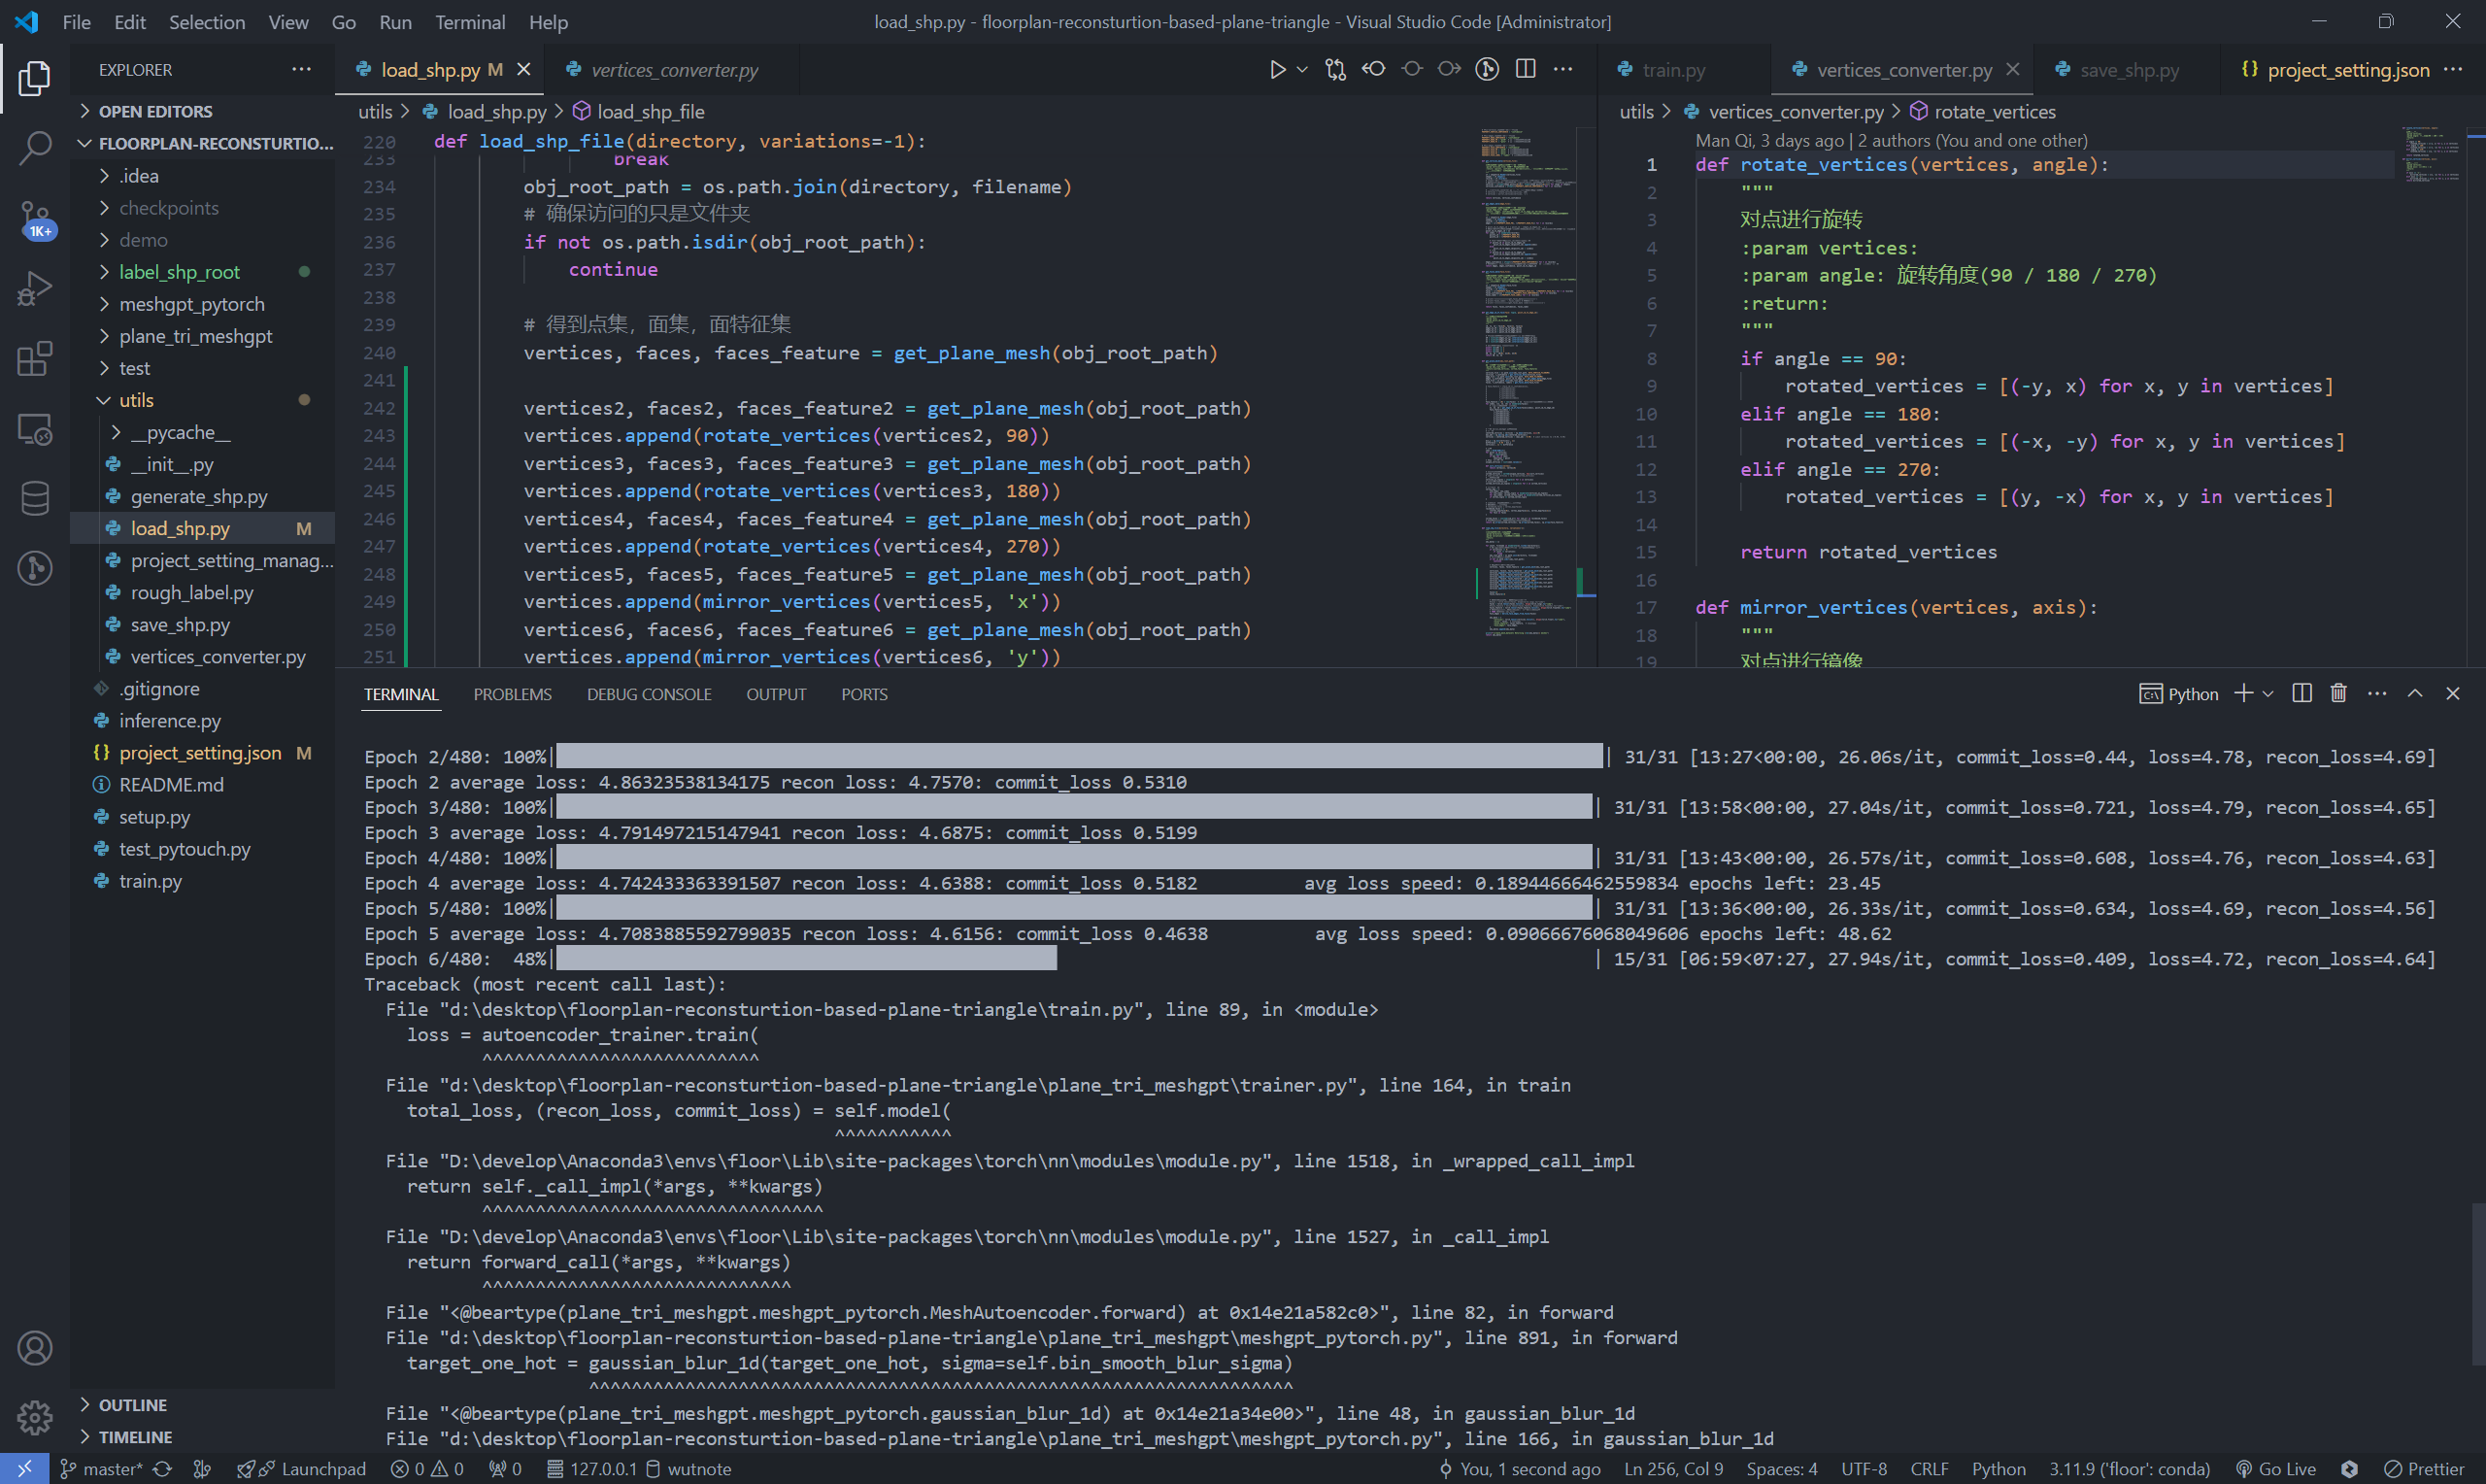Open the Search view in activity bar

[x=35, y=147]
